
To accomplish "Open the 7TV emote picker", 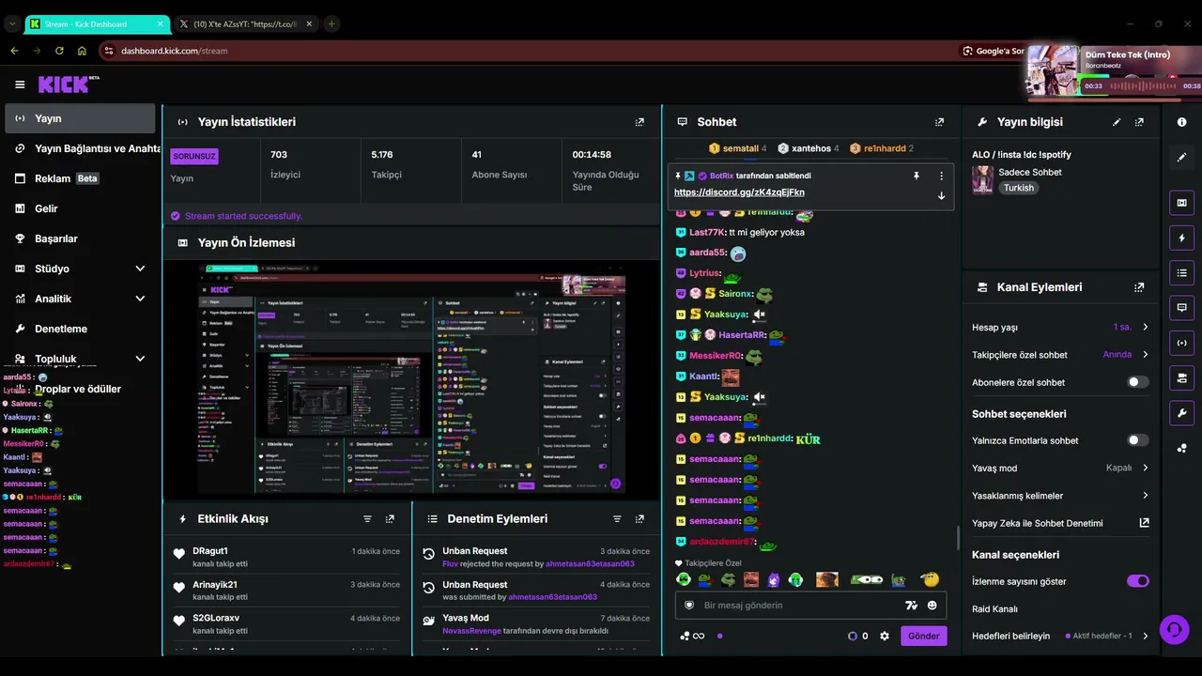I will coord(910,606).
